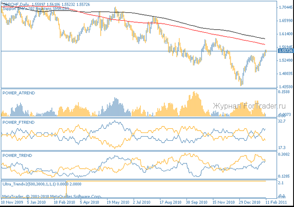This screenshot has width=294, height=207.
Task: Click the 17 Aug 2010 date label
Action: pyautogui.click(x=170, y=202)
